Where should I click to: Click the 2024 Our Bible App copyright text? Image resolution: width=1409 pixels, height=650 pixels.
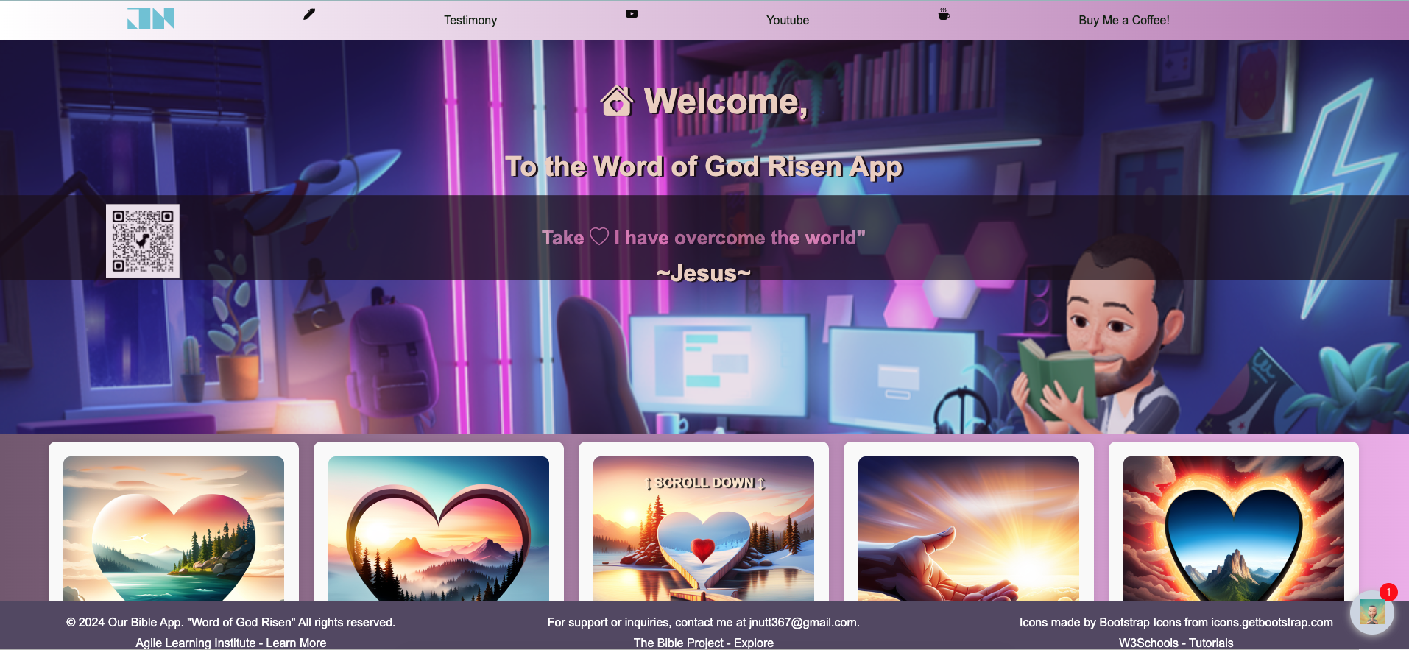tap(230, 622)
